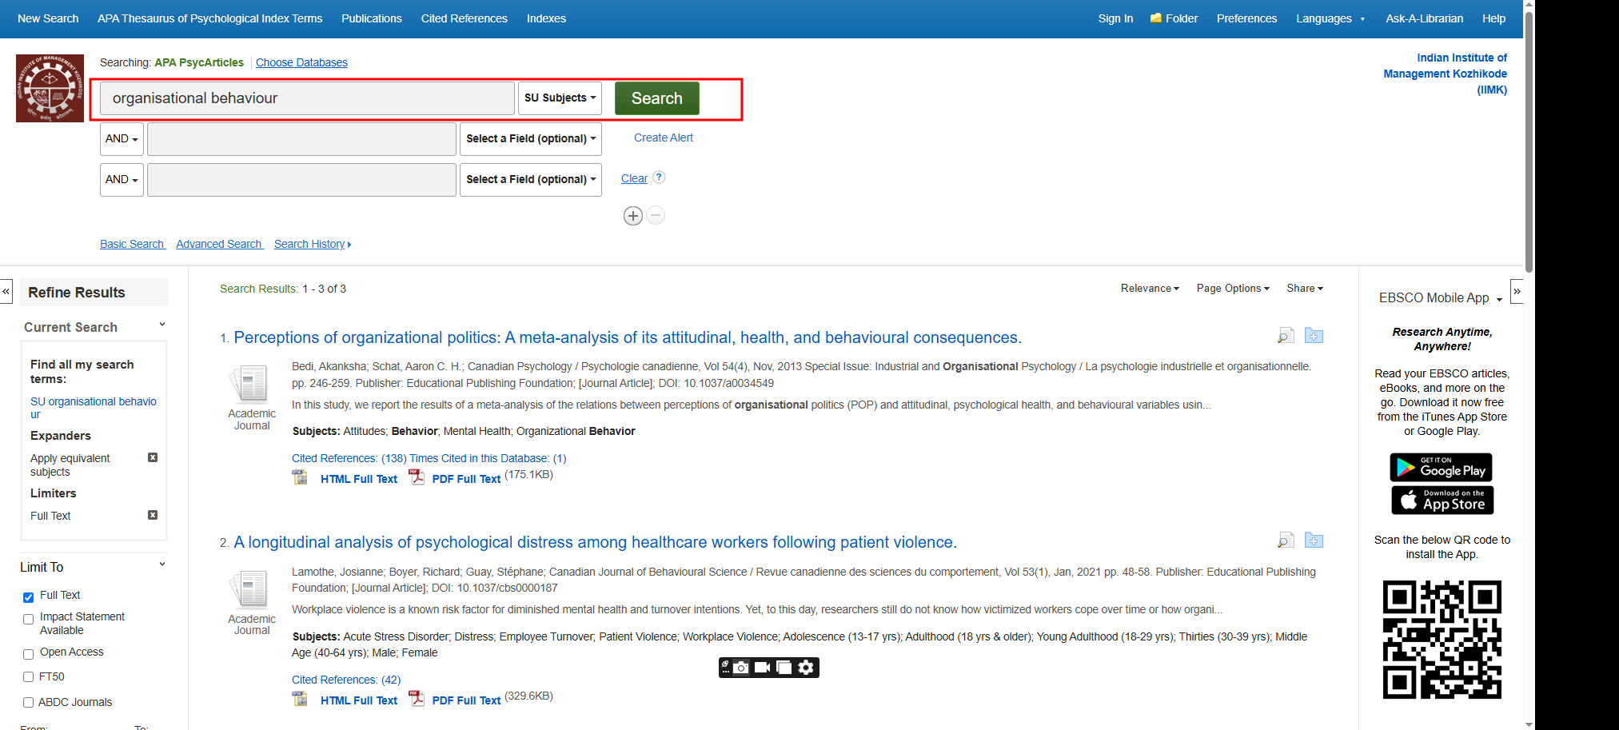
Task: Enable the Open Access checkbox
Action: [x=28, y=654]
